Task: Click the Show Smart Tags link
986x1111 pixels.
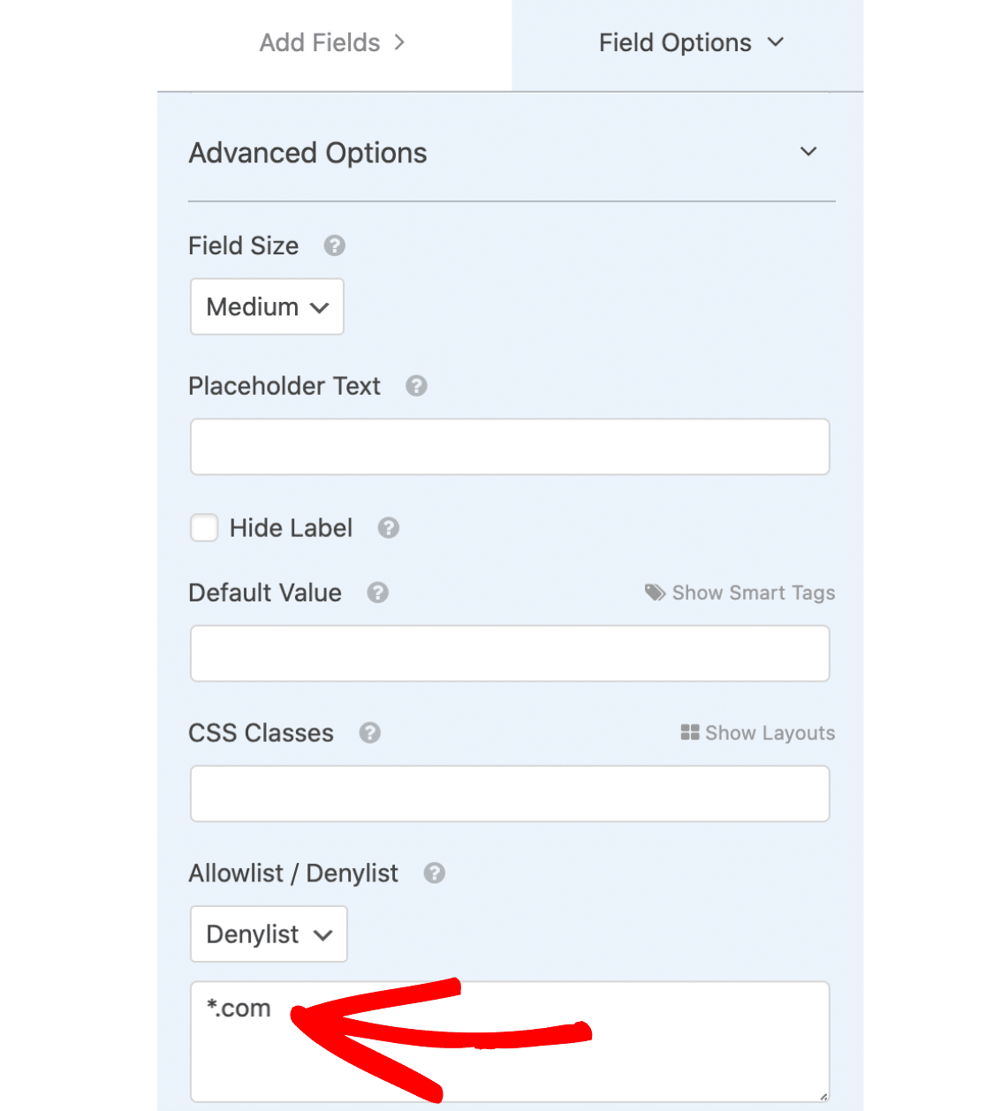Action: click(740, 593)
